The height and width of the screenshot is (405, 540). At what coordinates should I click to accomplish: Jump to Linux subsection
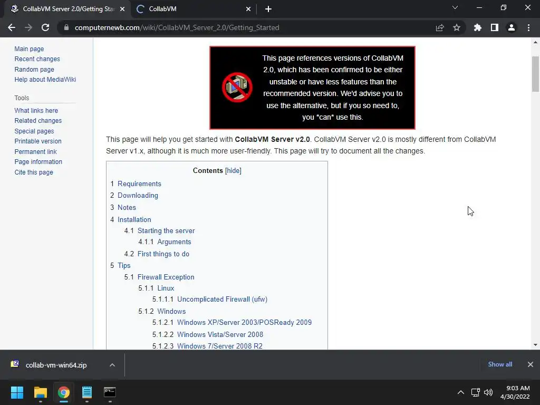click(x=166, y=288)
